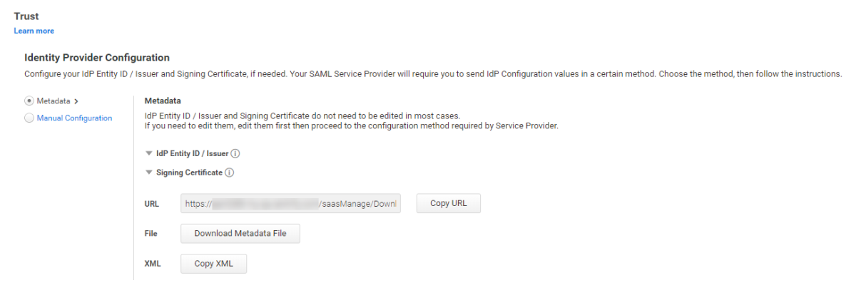This screenshot has width=856, height=288.
Task: Collapse the Signing Certificate disclosure triangle
Action: (x=148, y=173)
